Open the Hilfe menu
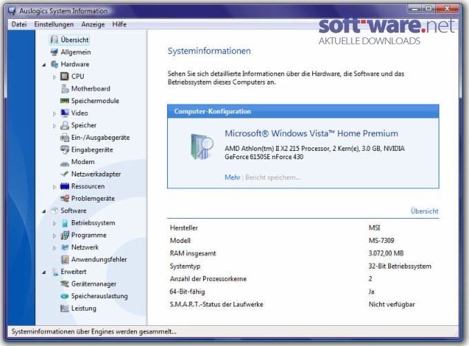 (x=119, y=24)
